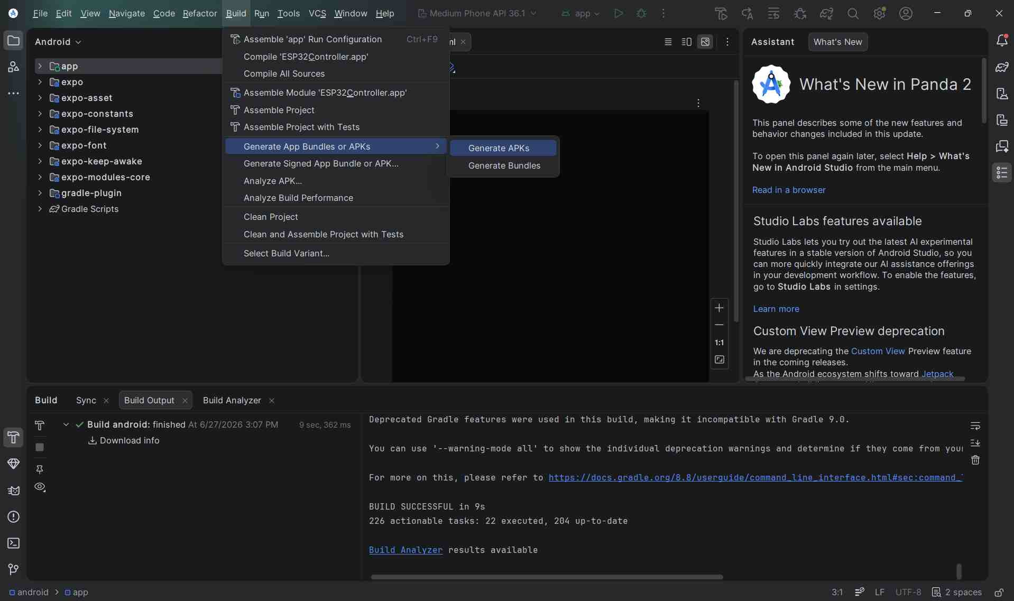
Task: Open Medium Phone API 36.1 device dropdown
Action: pyautogui.click(x=477, y=13)
